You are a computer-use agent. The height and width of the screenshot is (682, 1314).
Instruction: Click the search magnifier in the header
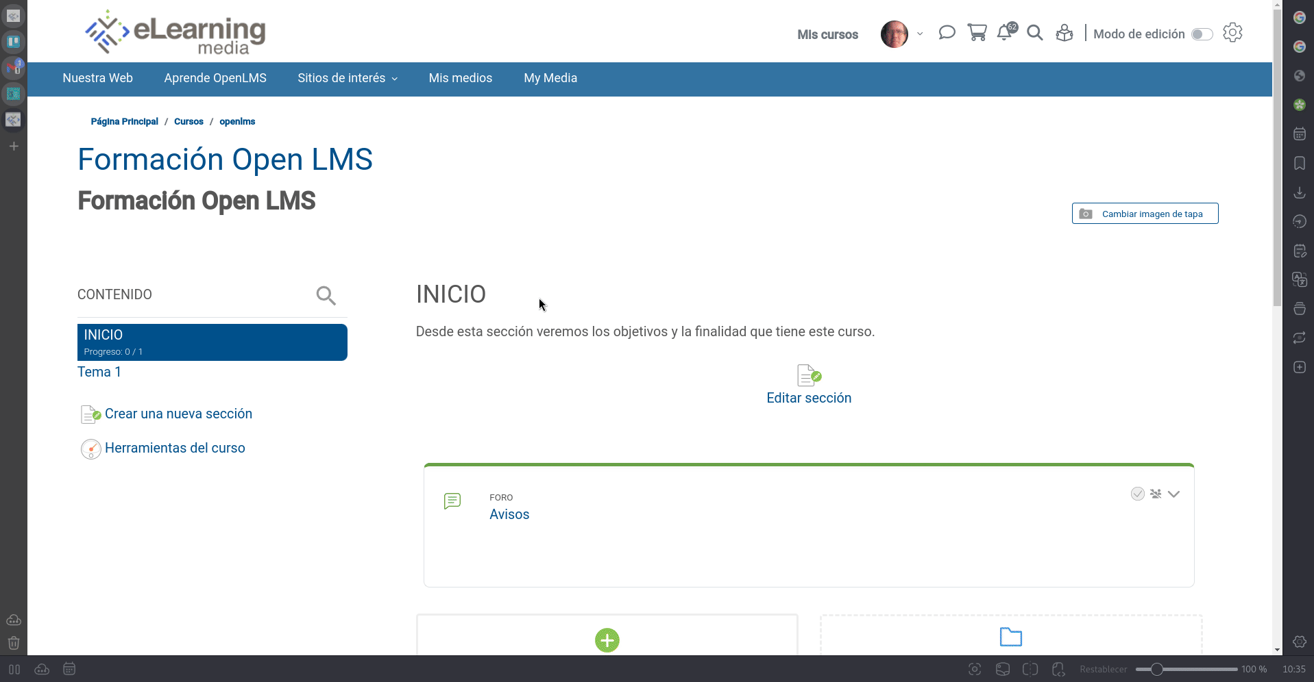pos(1035,33)
